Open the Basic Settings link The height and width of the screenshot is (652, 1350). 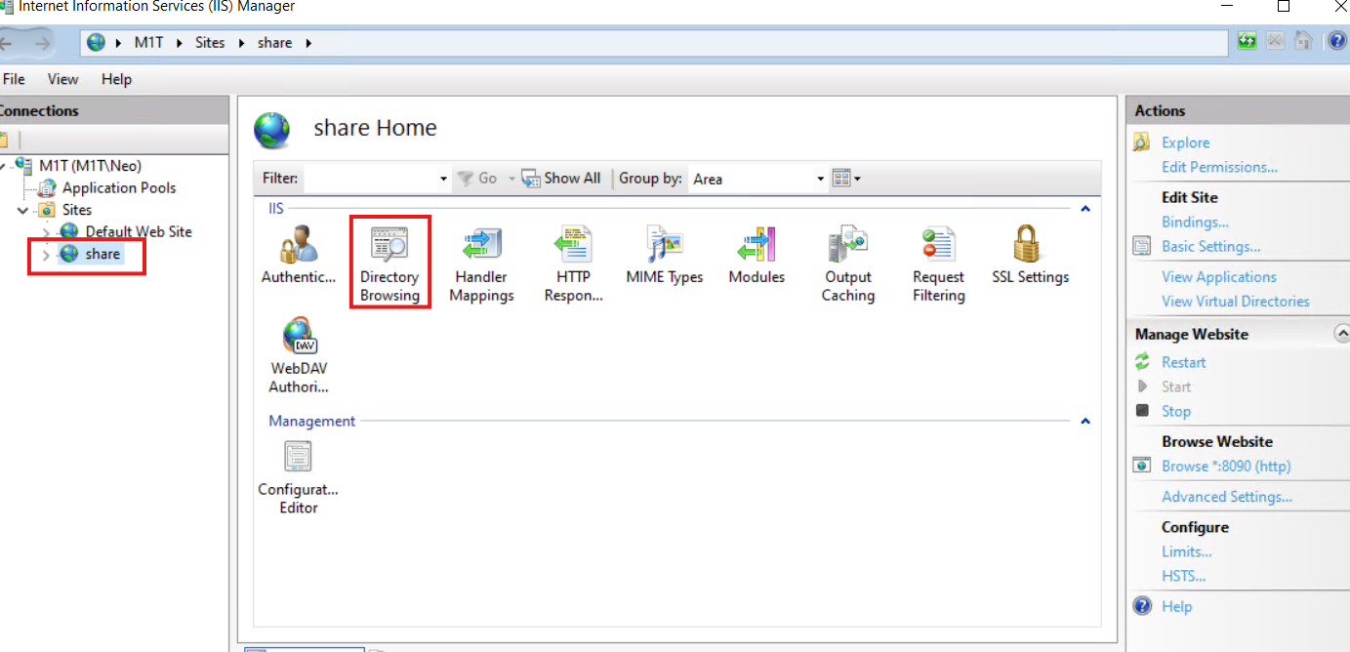pyautogui.click(x=1210, y=246)
